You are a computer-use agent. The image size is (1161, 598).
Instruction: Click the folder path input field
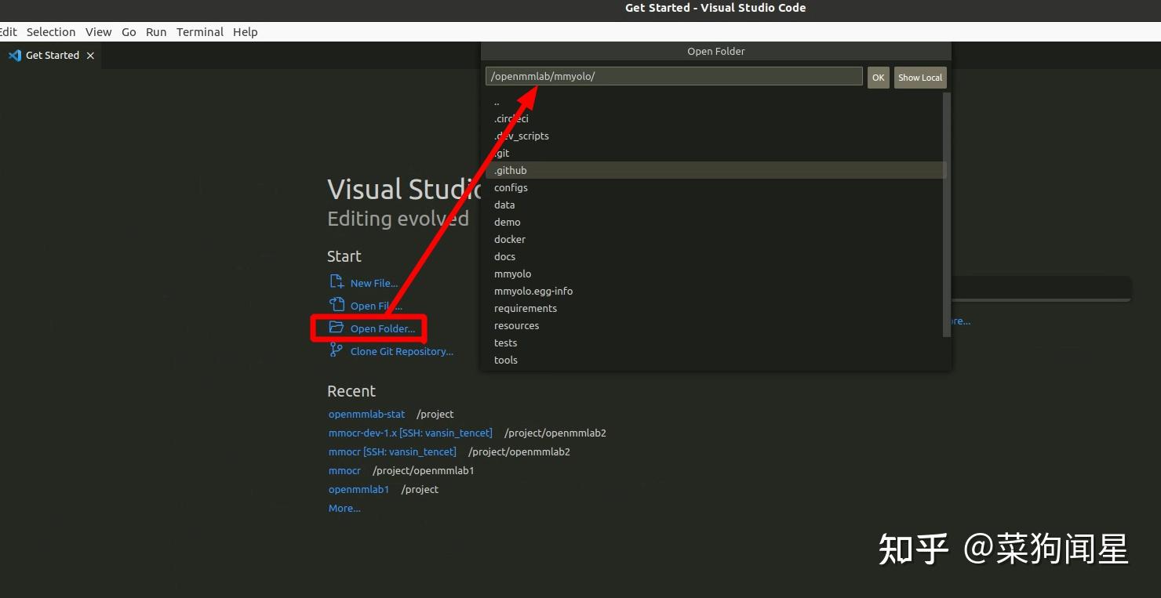pyautogui.click(x=673, y=76)
